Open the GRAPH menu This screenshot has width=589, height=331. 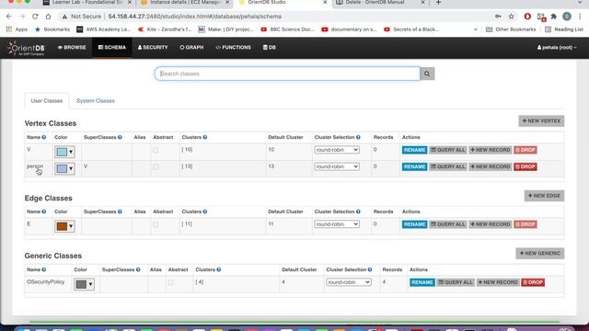[191, 48]
